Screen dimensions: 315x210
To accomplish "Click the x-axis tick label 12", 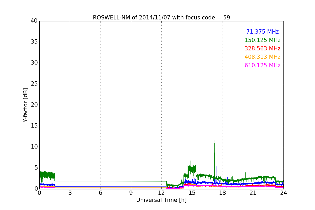I will tap(161, 193).
